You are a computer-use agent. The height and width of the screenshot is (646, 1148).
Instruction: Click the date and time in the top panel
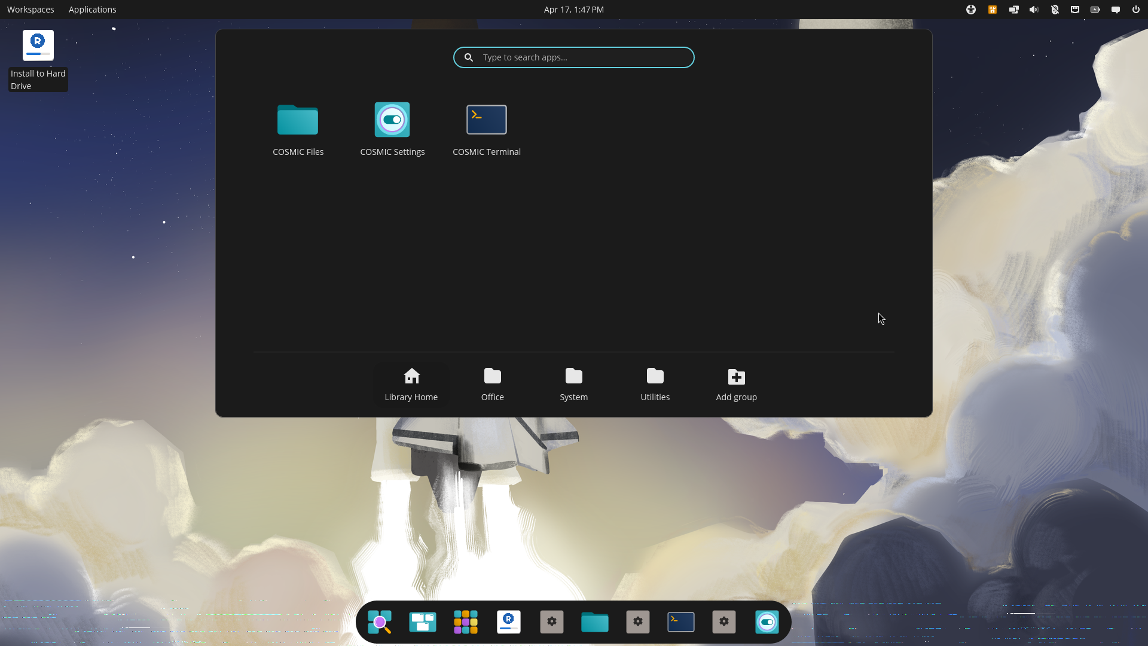pos(574,10)
